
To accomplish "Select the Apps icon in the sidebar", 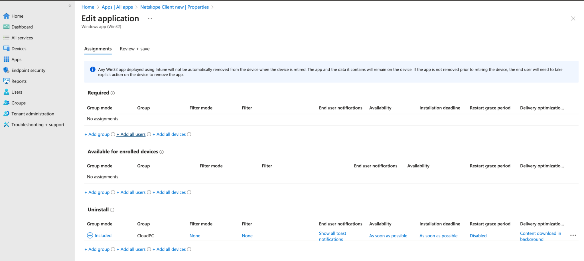I will click(x=7, y=59).
